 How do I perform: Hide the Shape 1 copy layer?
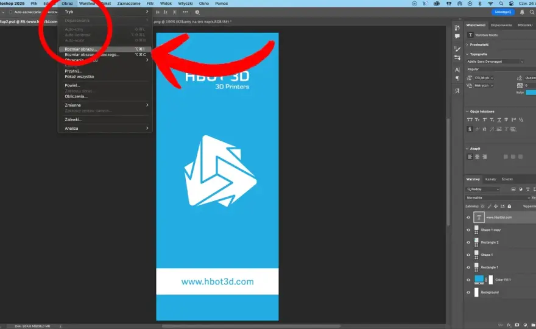coord(468,230)
